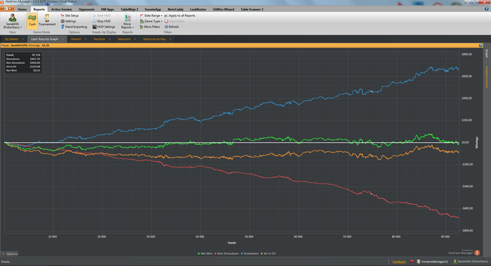The width and height of the screenshot is (491, 266).
Task: Expand the Game Type dropdown
Action: (151, 21)
